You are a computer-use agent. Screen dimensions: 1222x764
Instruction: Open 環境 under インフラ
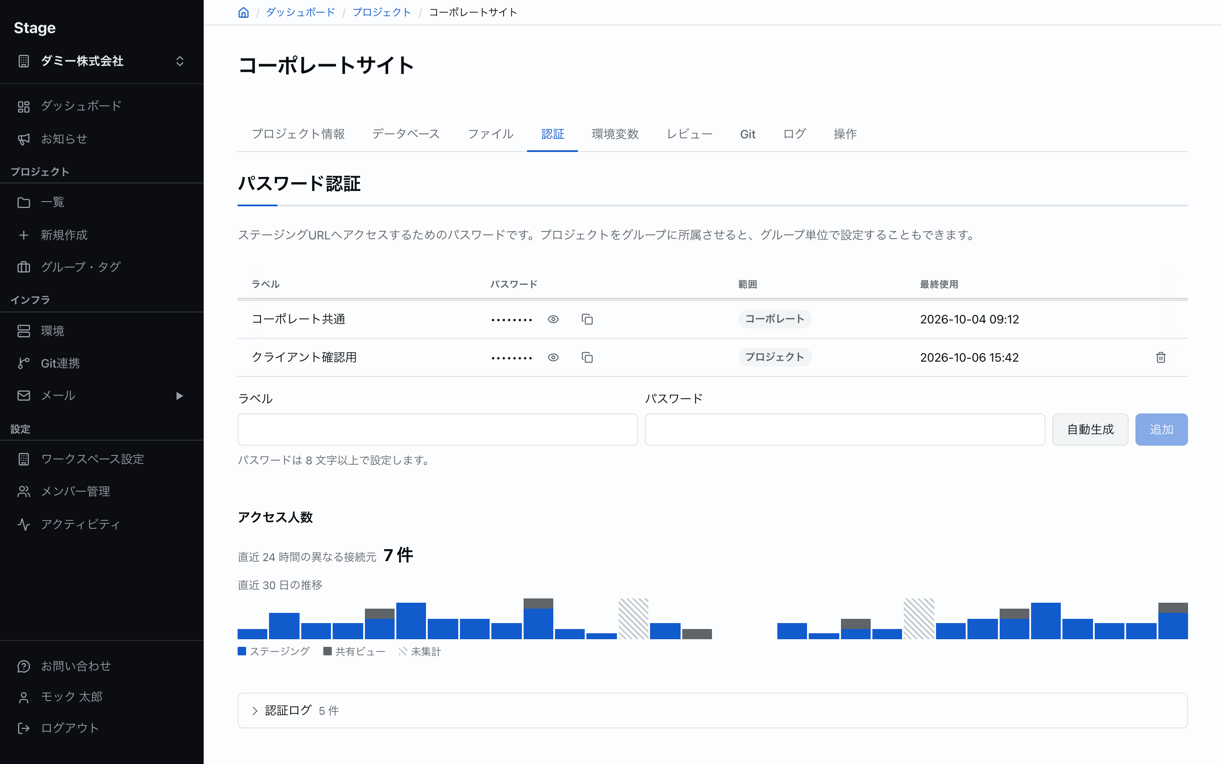click(x=101, y=331)
